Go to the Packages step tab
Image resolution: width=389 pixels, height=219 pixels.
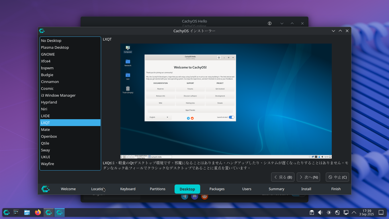(x=217, y=189)
